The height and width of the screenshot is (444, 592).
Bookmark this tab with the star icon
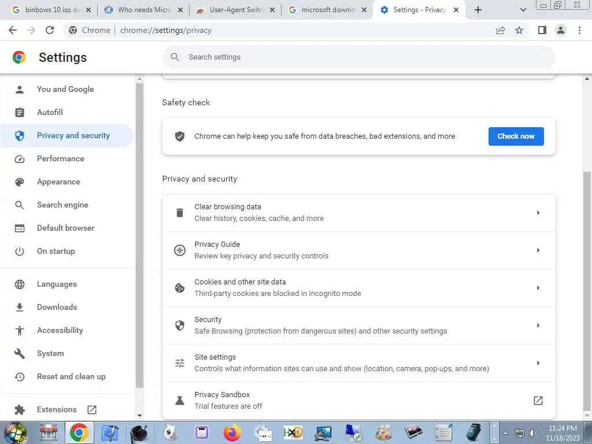(519, 30)
